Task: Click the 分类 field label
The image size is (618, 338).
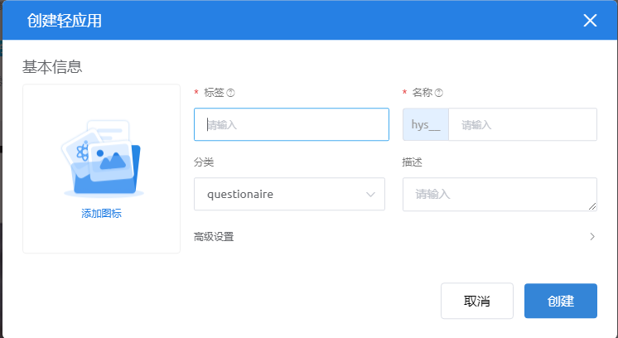Action: click(x=204, y=162)
